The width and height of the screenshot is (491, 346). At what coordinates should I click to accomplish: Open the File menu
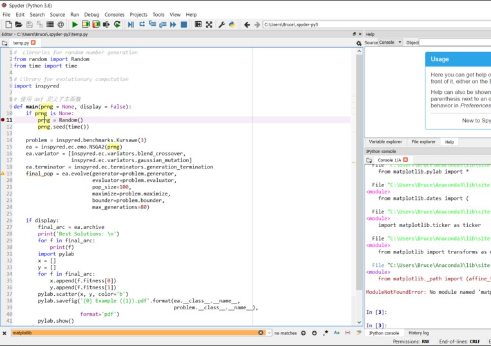[x=6, y=14]
